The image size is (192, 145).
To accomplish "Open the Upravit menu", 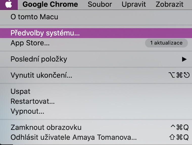I will click(134, 4).
